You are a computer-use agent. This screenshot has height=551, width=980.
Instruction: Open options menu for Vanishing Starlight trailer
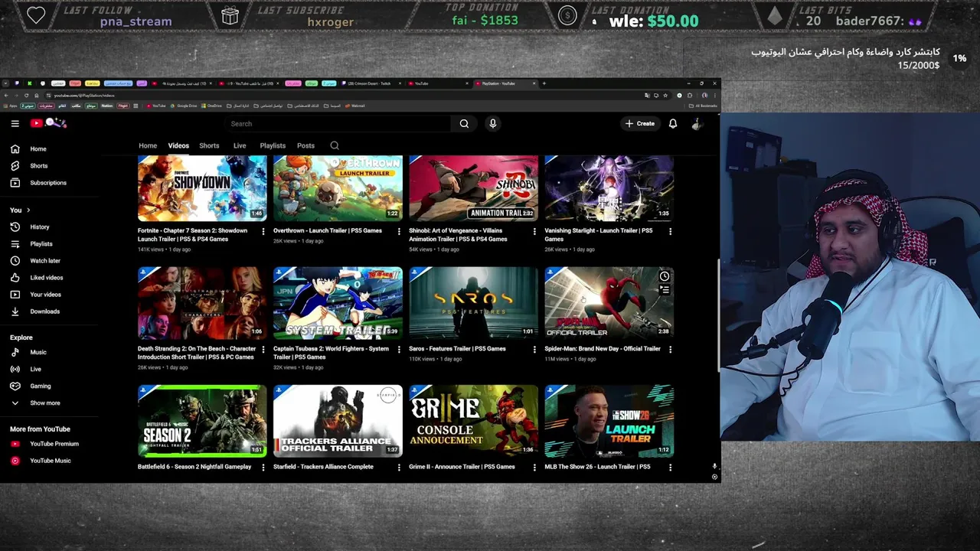(x=670, y=231)
